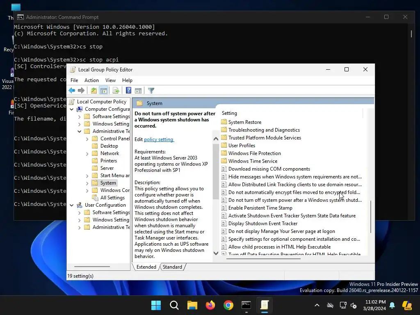This screenshot has height=315, width=420.
Task: Launch Firefox from the taskbar
Action: coord(210,305)
